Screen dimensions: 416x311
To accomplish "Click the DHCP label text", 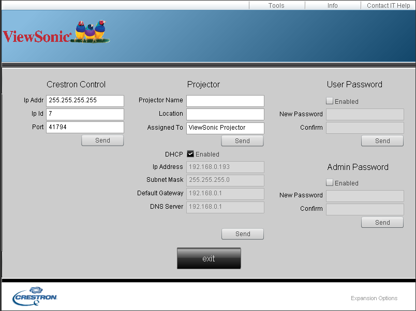I will pyautogui.click(x=174, y=154).
